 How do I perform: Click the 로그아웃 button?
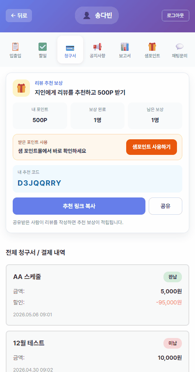(x=176, y=16)
